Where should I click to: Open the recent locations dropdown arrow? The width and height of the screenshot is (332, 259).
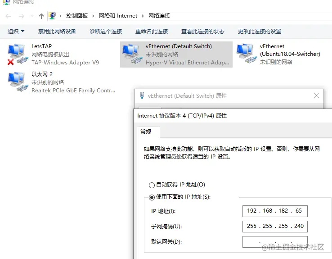click(32, 16)
